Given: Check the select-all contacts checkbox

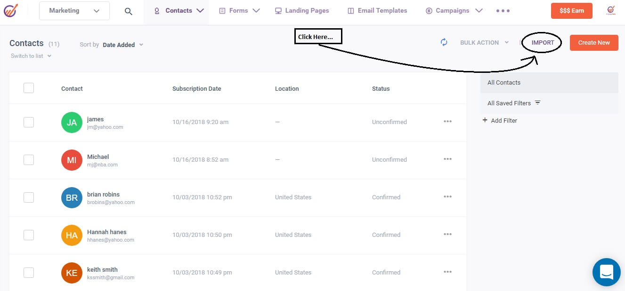Looking at the screenshot, I should click(x=29, y=87).
